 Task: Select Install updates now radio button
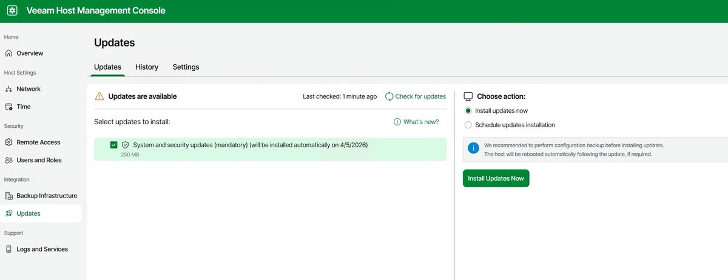468,111
